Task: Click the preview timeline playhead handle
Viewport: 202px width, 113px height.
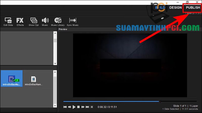Action: (160, 102)
